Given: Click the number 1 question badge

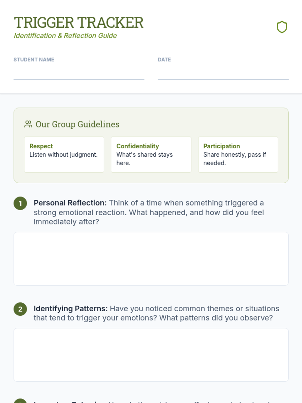Looking at the screenshot, I should point(20,203).
